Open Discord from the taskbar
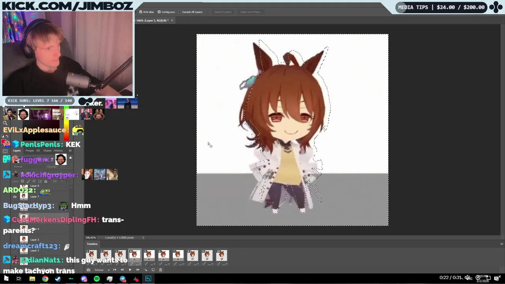The image size is (505, 284). 84,279
